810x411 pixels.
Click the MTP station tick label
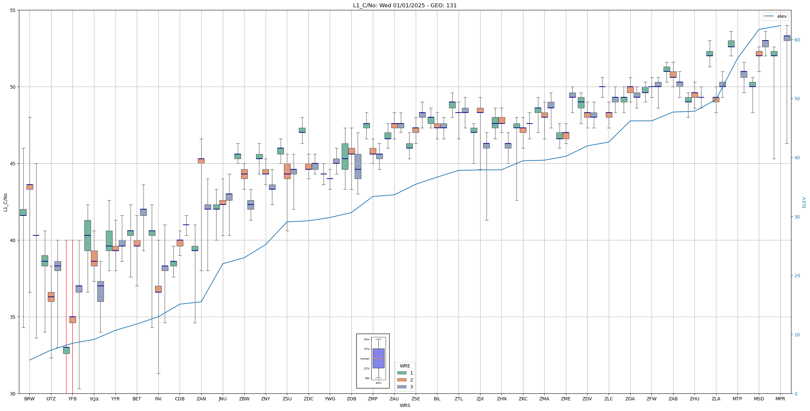737,399
